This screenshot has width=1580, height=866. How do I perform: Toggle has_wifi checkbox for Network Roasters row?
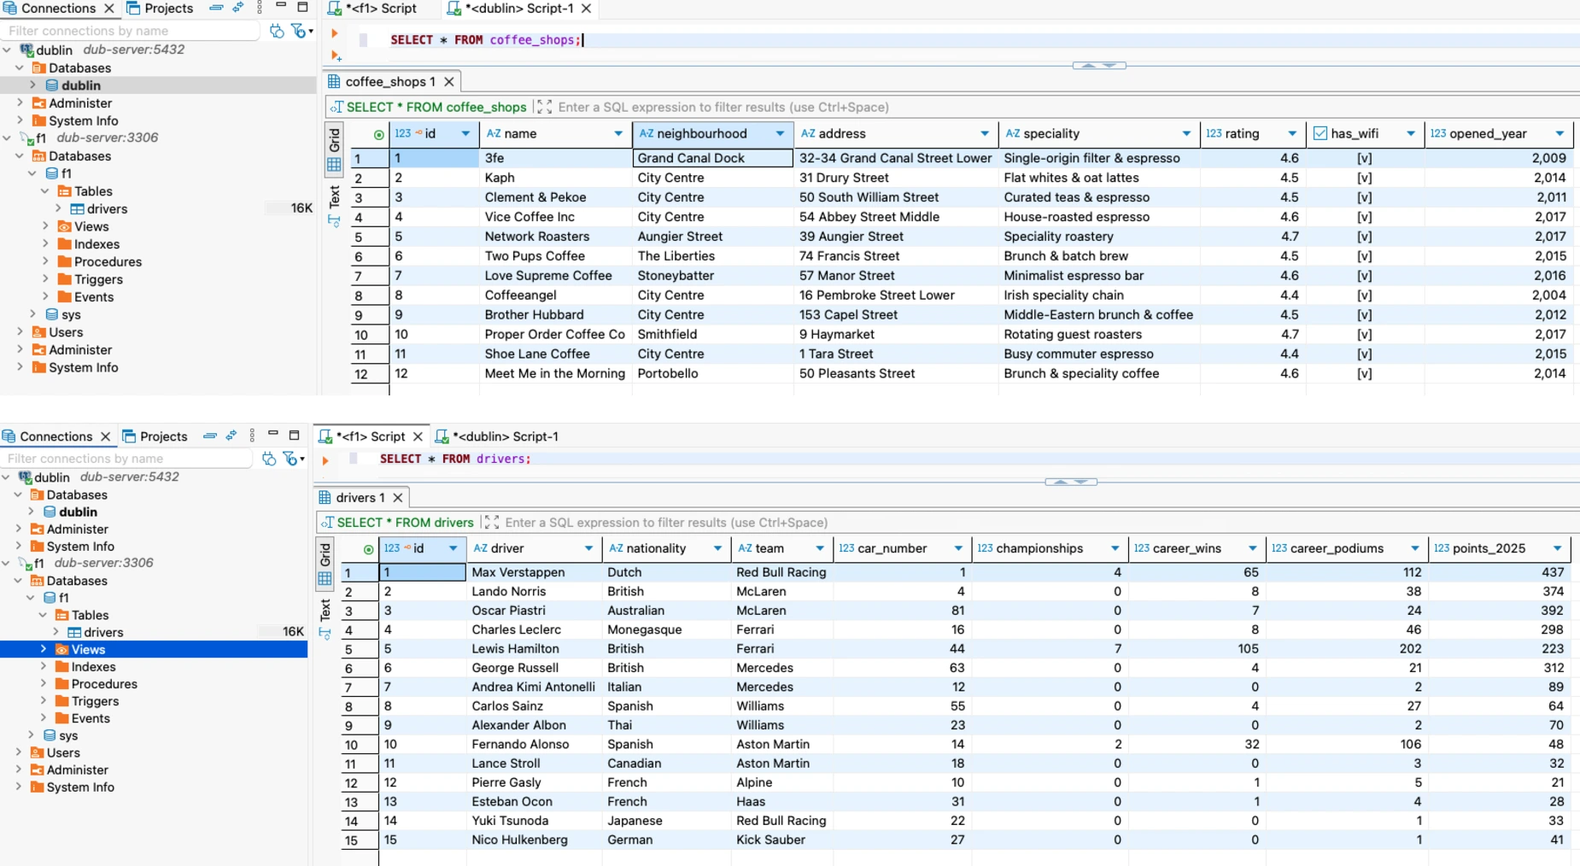pyautogui.click(x=1364, y=237)
